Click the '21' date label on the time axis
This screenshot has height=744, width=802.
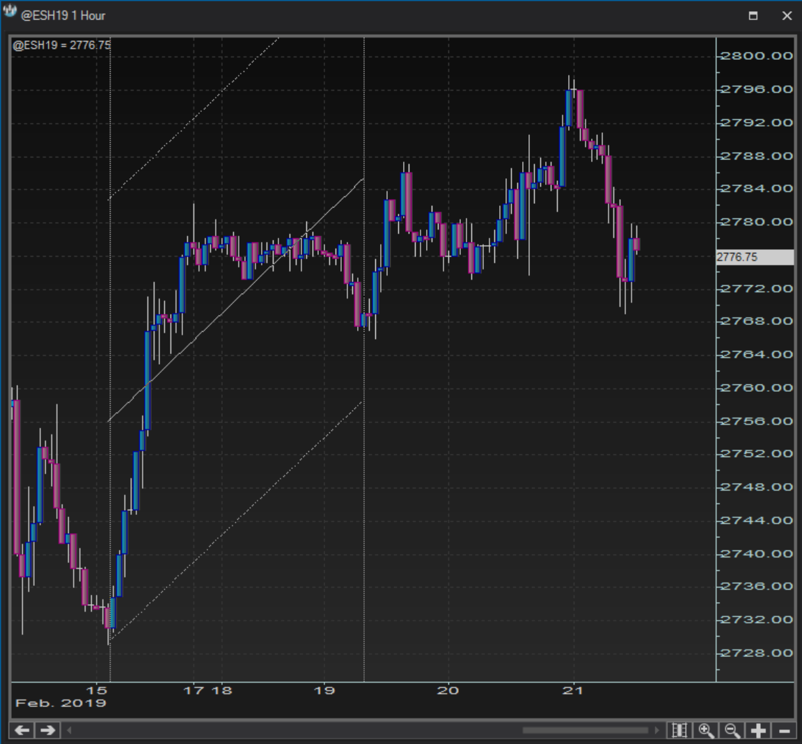(x=573, y=690)
